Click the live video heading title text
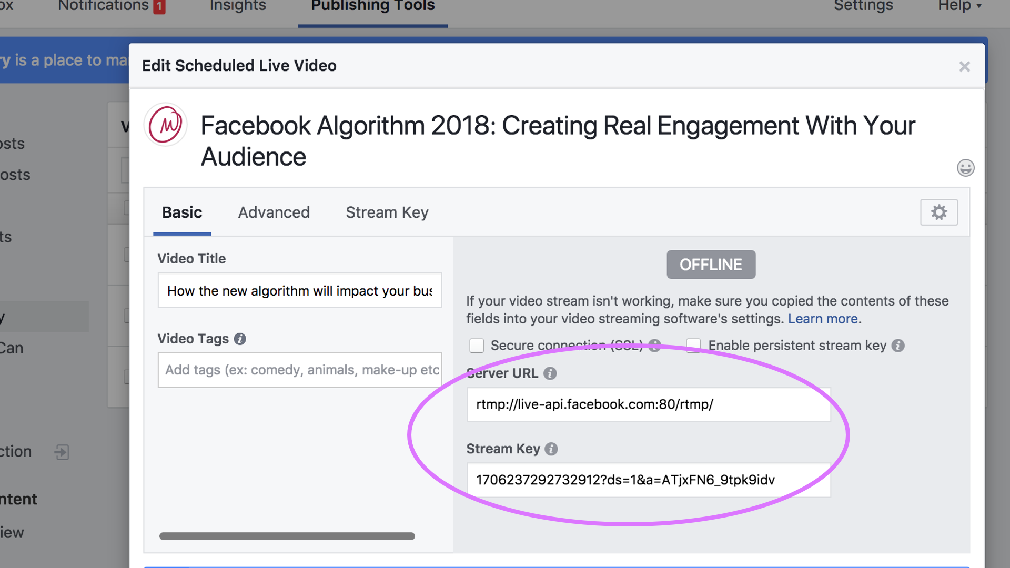 (558, 141)
